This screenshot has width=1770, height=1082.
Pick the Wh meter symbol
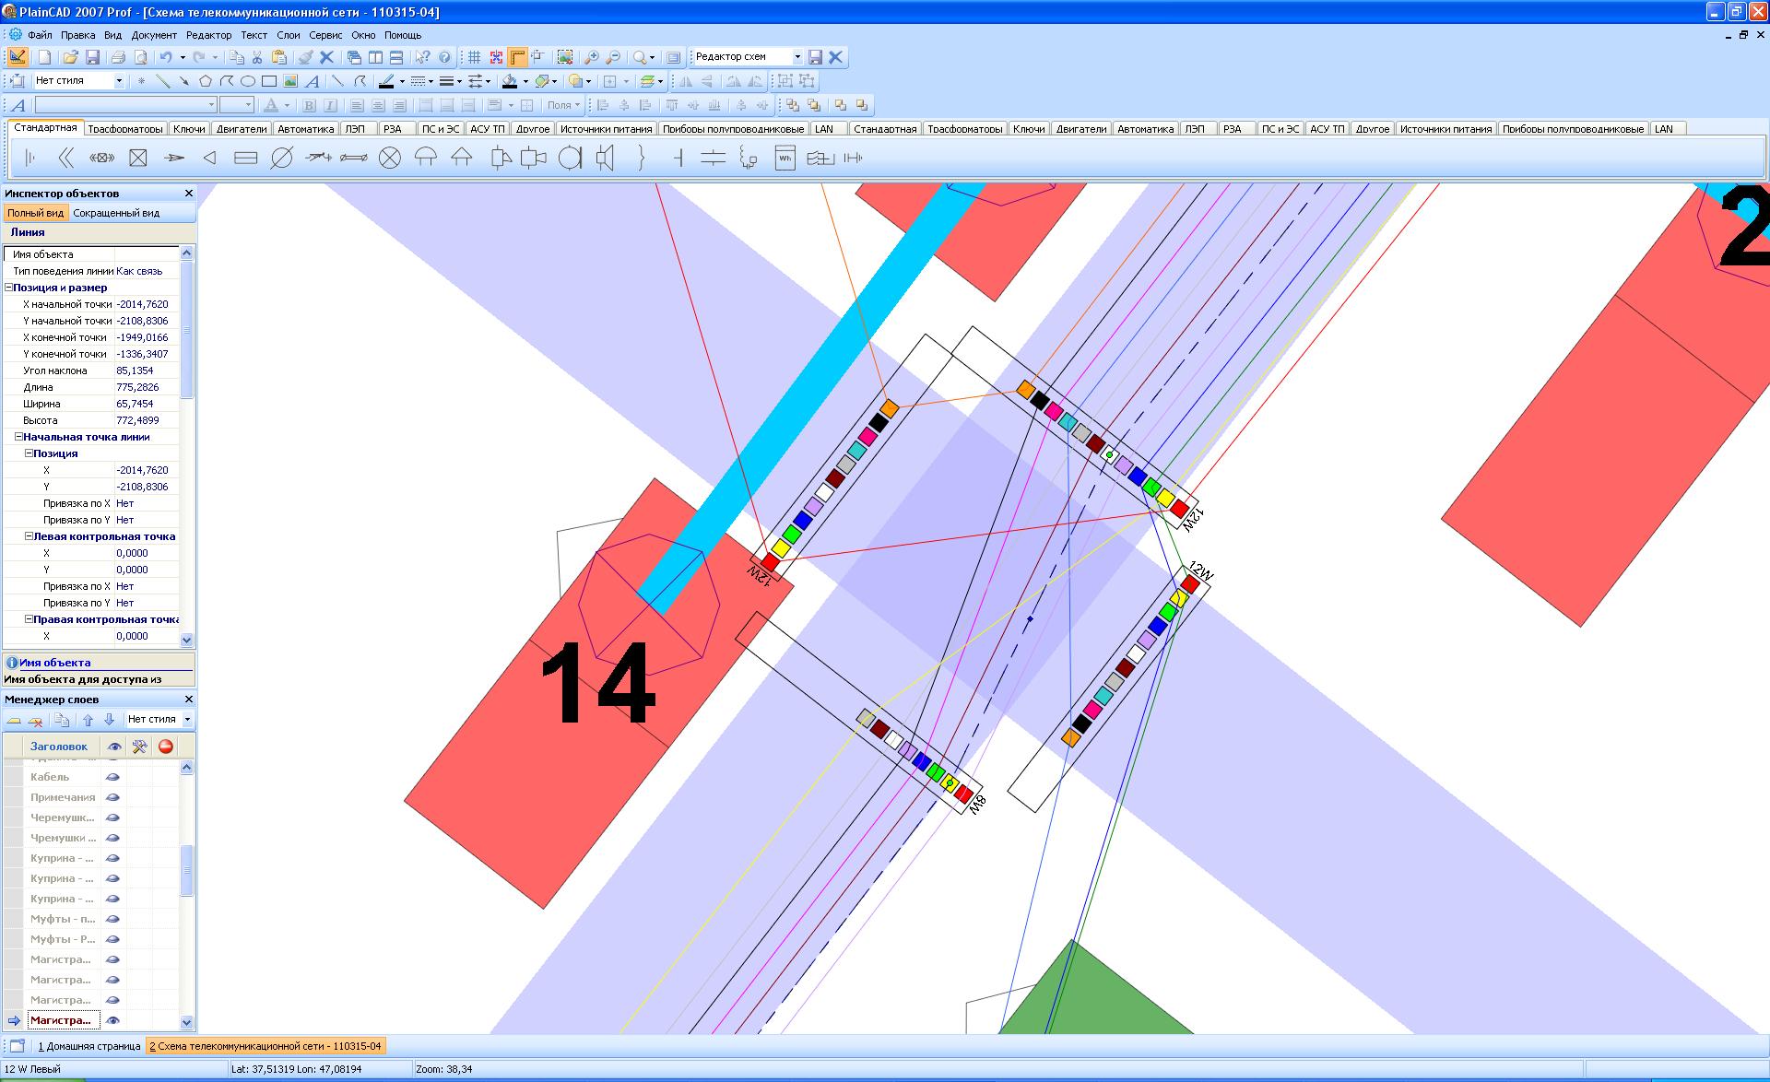tap(785, 159)
